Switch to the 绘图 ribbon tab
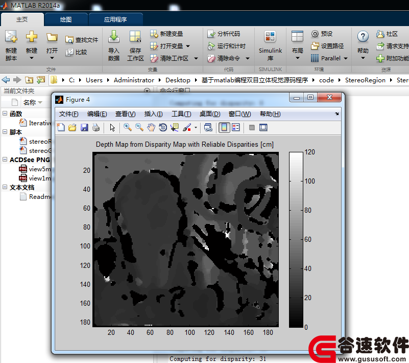Viewport: 409px width, 363px height. coord(66,19)
